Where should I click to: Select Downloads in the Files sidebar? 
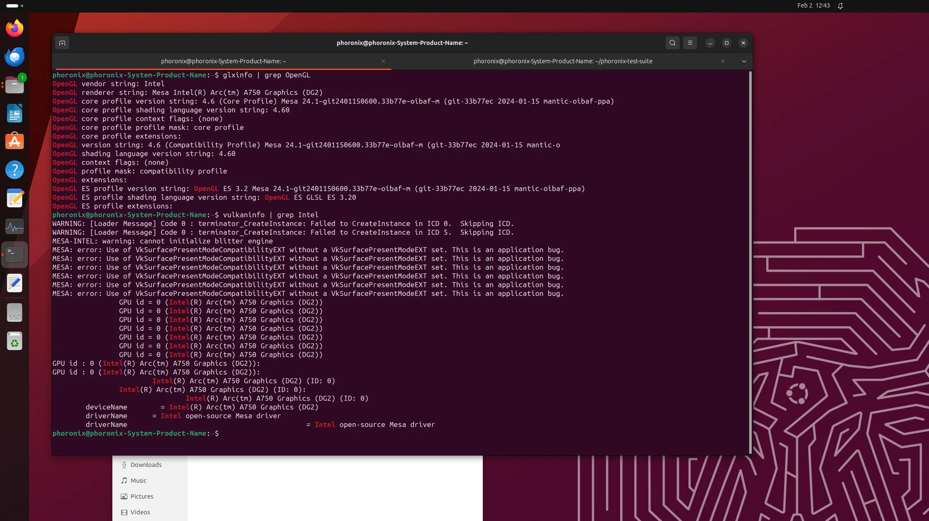[x=146, y=464]
